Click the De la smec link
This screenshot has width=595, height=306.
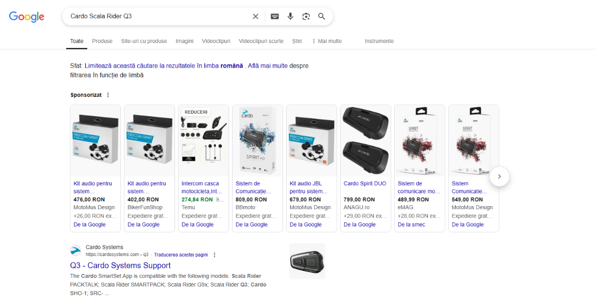(412, 224)
